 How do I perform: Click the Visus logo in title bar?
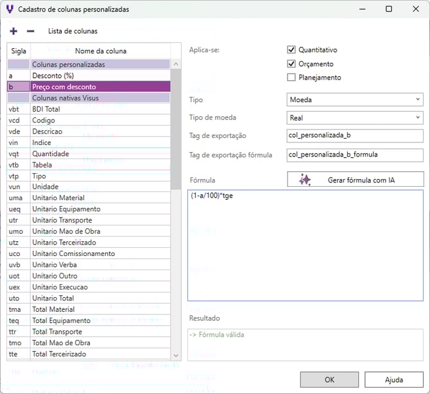[x=9, y=9]
